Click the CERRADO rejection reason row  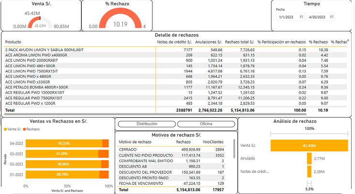pyautogui.click(x=171, y=150)
